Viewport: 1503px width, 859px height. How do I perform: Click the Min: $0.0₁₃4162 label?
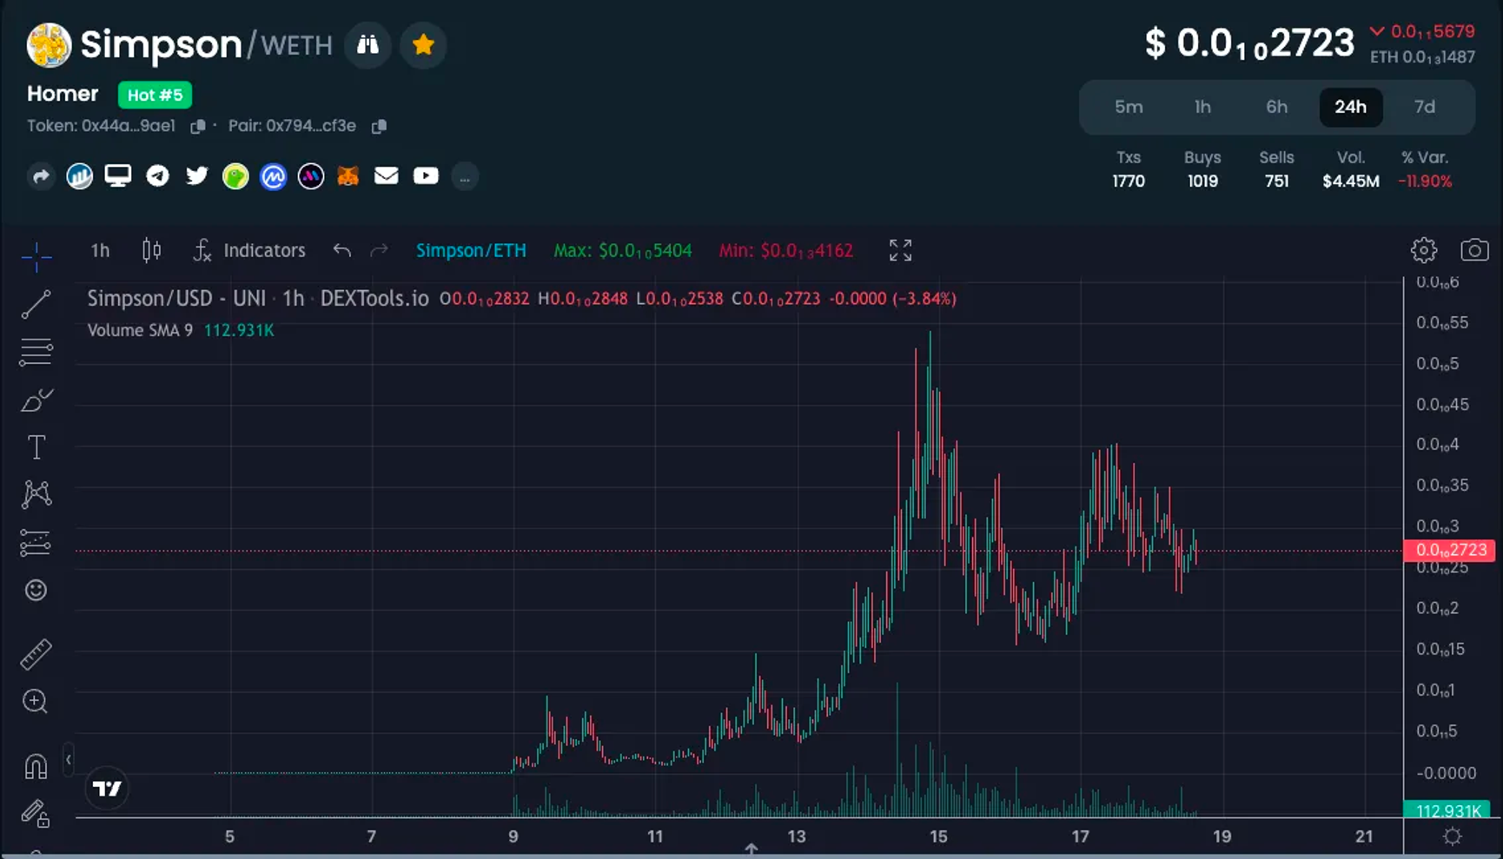click(786, 251)
